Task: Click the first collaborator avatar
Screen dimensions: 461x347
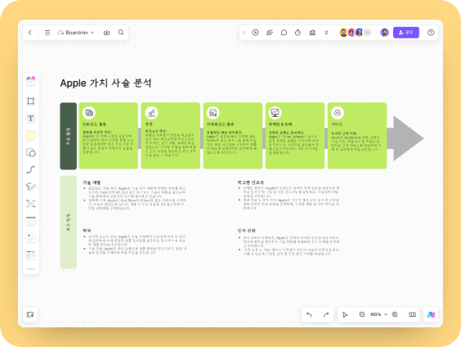Action: (x=343, y=33)
